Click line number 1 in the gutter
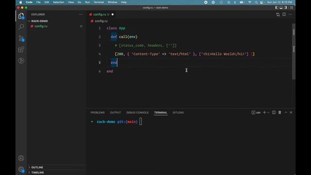The height and width of the screenshot is (175, 311). 100,28
